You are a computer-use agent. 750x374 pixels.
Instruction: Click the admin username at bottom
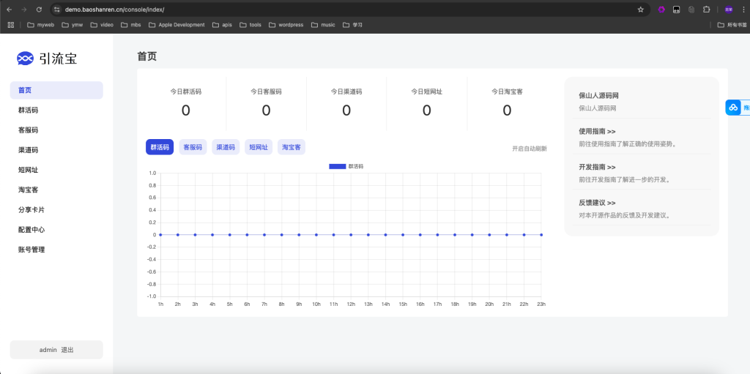[48, 350]
